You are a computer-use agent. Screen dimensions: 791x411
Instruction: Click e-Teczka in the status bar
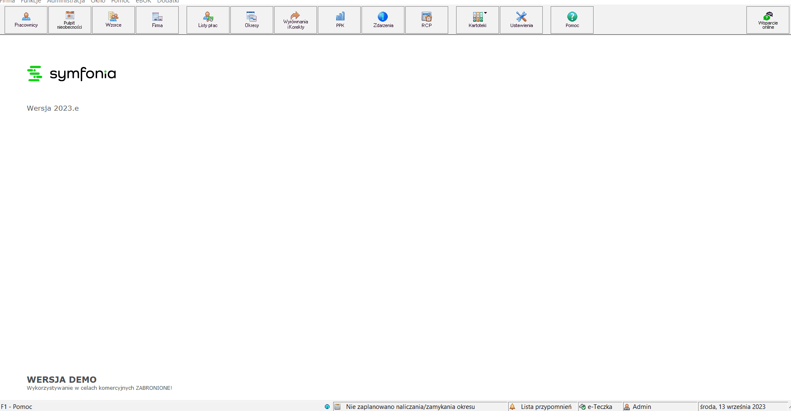coord(596,406)
